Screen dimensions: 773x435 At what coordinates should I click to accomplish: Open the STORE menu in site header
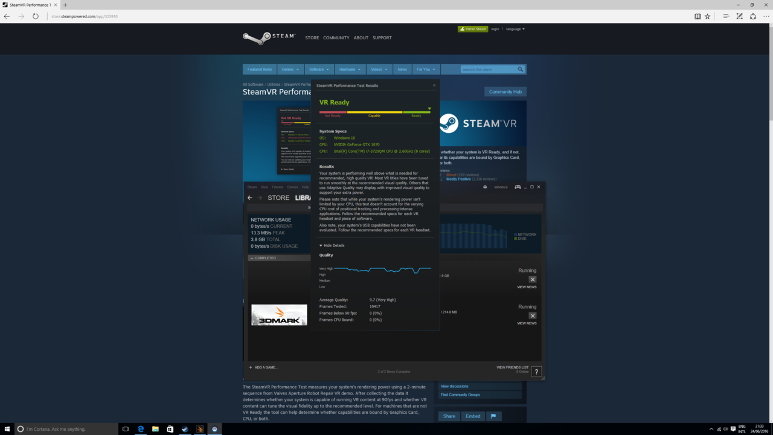click(x=312, y=37)
